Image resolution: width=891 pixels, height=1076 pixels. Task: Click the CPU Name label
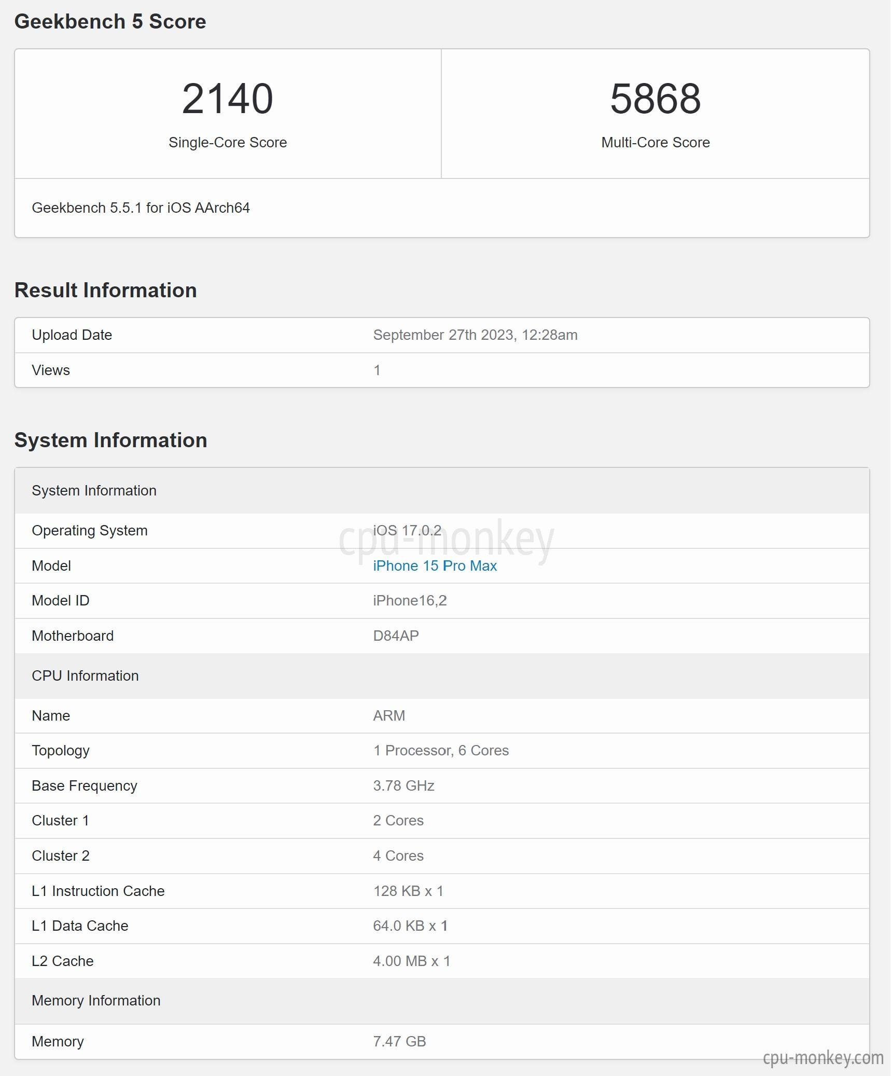click(x=51, y=715)
